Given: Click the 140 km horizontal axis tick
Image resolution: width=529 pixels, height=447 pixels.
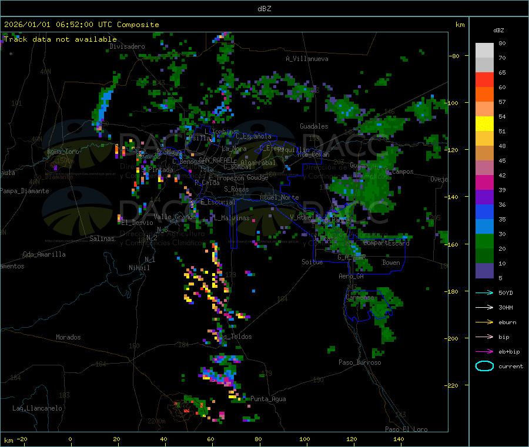Looking at the screenshot, I should click(x=399, y=439).
